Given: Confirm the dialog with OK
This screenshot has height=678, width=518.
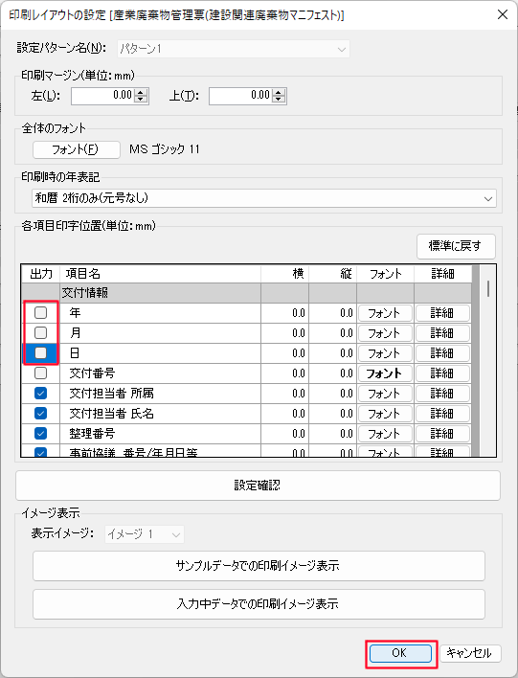Looking at the screenshot, I should 400,653.
